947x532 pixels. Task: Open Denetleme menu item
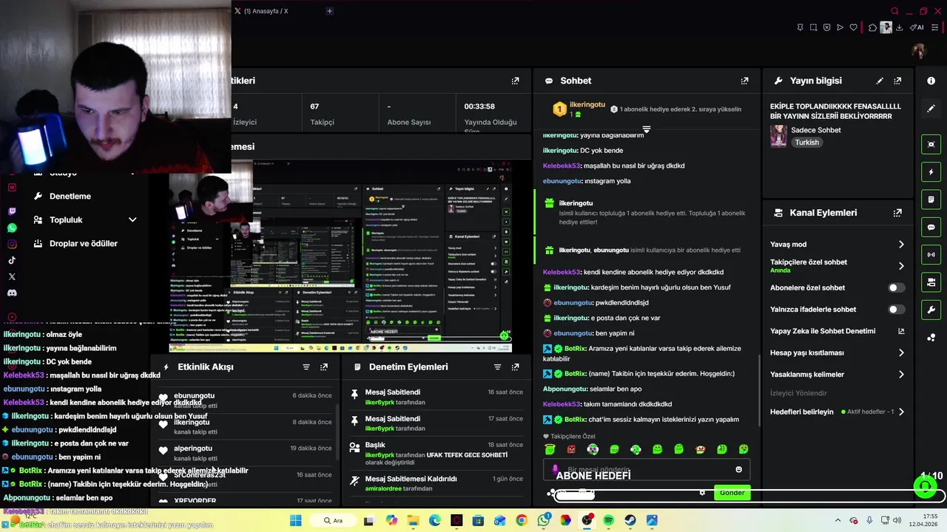pyautogui.click(x=70, y=196)
